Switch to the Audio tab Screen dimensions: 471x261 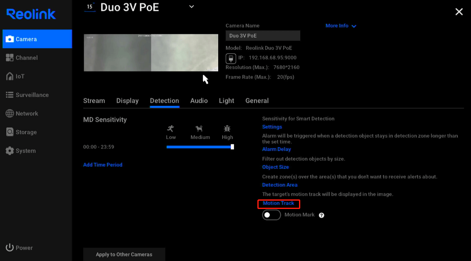click(x=199, y=101)
